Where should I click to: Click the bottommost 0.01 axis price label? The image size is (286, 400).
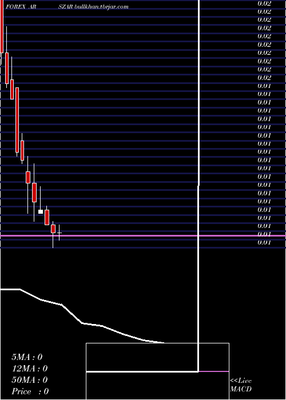pyautogui.click(x=264, y=243)
